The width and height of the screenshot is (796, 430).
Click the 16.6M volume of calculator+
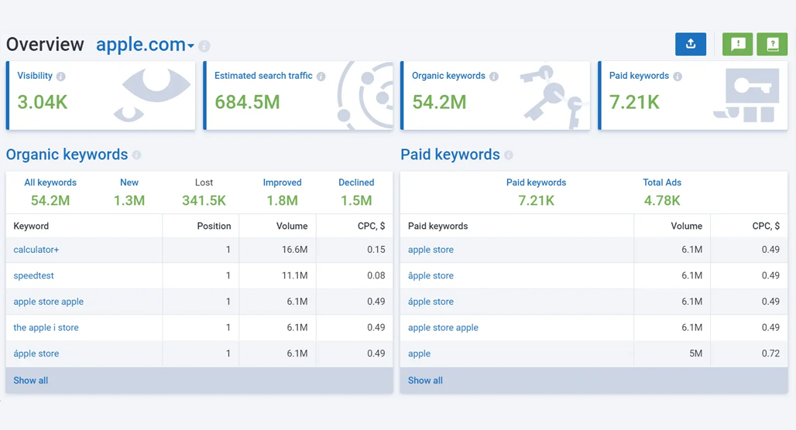coord(294,250)
